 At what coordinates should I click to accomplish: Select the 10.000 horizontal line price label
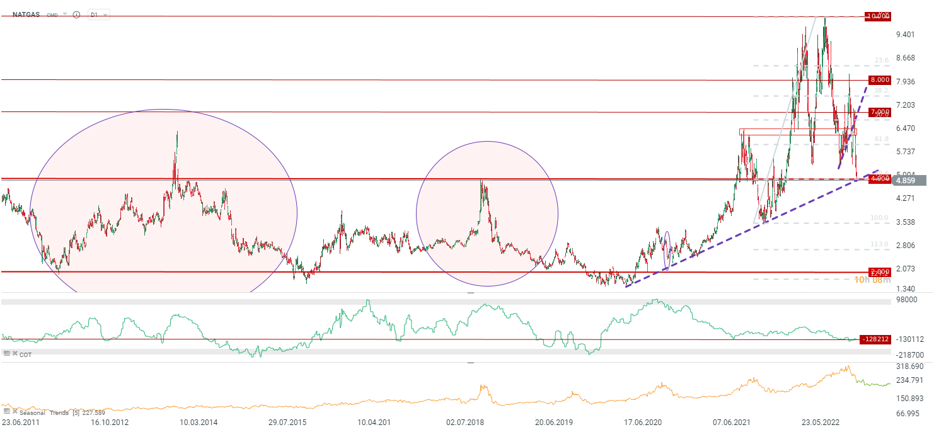click(x=879, y=16)
